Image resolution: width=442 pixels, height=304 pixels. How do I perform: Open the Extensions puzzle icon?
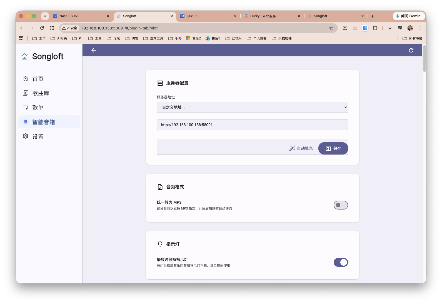tap(375, 28)
